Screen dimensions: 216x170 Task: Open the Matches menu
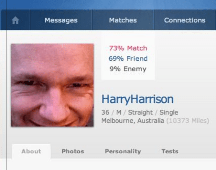[x=123, y=20]
